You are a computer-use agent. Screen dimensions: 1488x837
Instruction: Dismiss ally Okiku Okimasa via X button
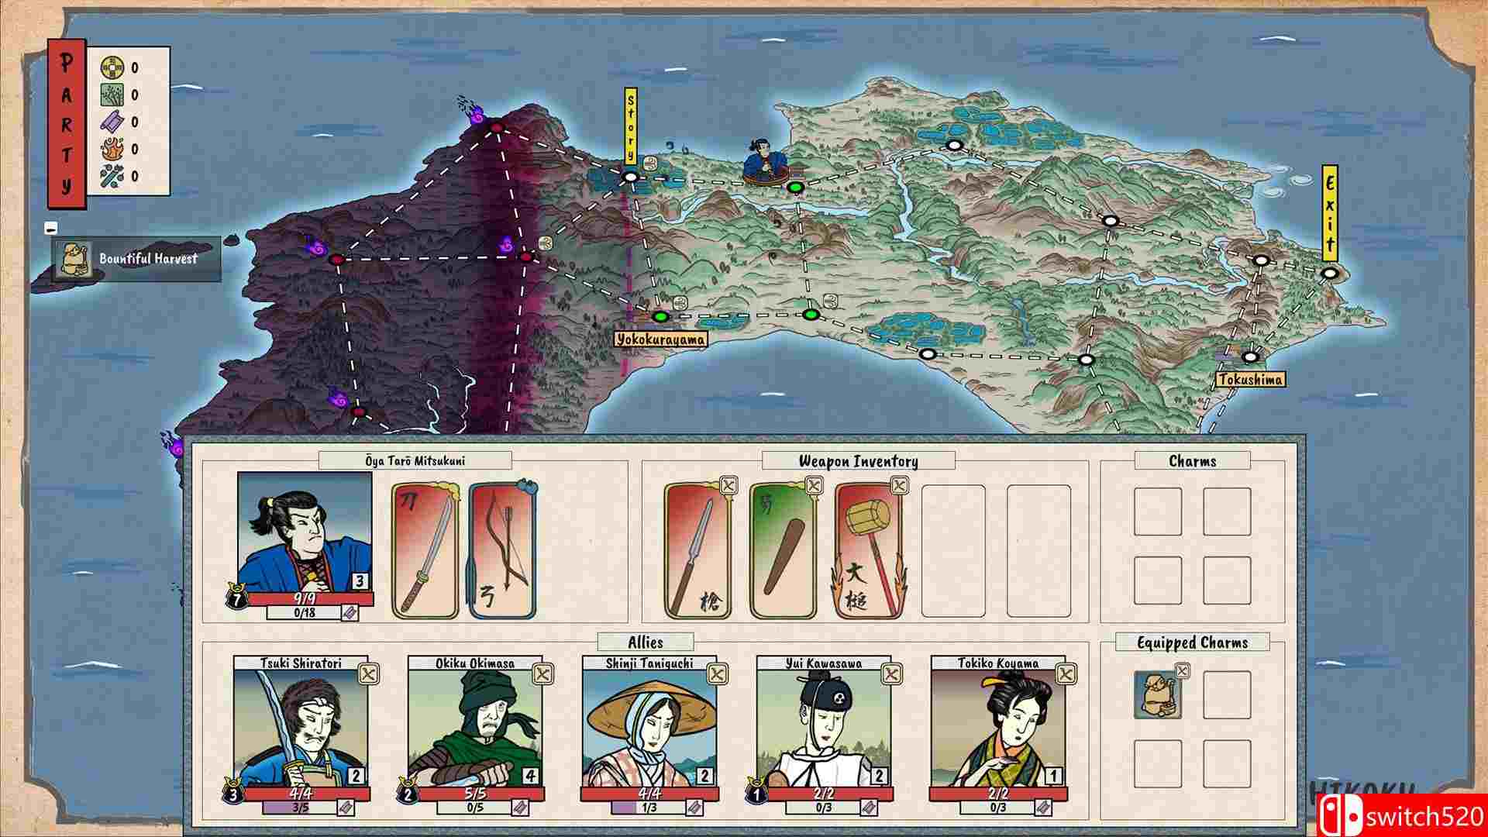point(543,674)
